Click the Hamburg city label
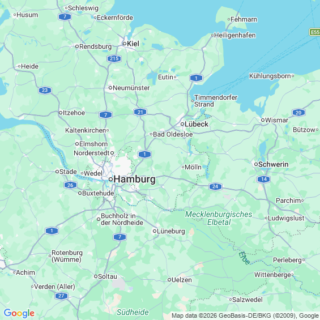The height and width of the screenshot is (320, 320). [134, 180]
